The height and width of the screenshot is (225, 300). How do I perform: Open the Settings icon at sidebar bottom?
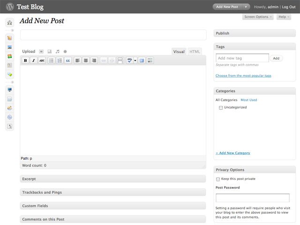pos(9,126)
